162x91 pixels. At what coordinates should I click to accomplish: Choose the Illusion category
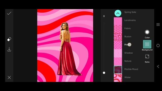point(128,36)
